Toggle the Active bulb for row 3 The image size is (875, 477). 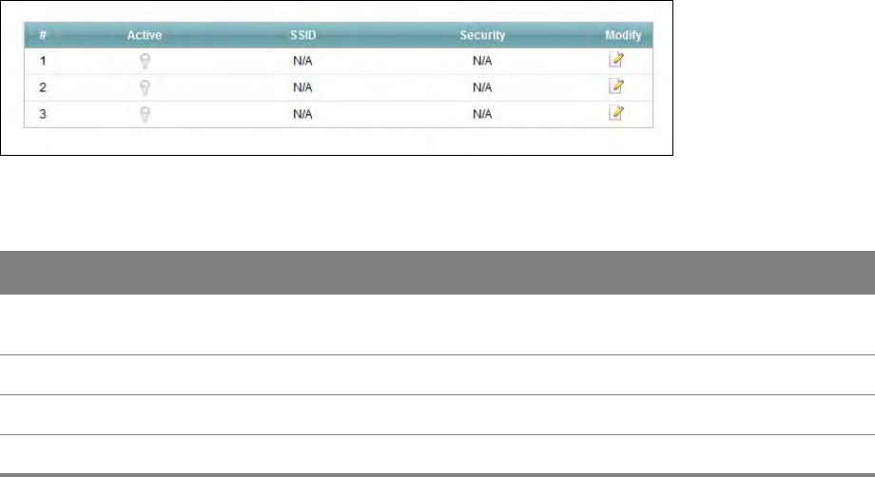[x=146, y=114]
